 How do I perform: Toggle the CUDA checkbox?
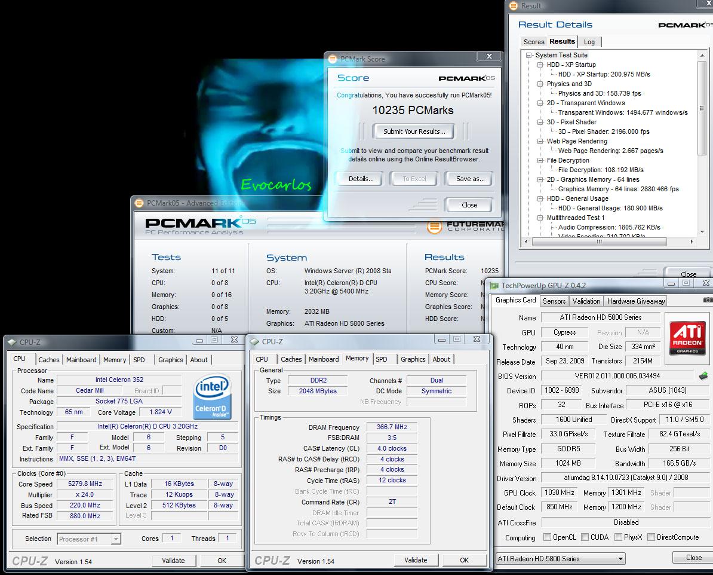pyautogui.click(x=585, y=537)
